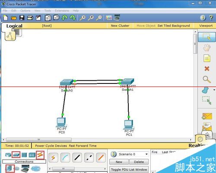Add a simple PDU envelope
This screenshot has height=173, width=216.
pyautogui.click(x=207, y=116)
